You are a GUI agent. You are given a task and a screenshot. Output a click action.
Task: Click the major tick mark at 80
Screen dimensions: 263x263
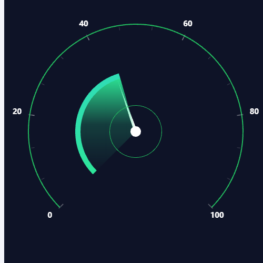point(240,115)
